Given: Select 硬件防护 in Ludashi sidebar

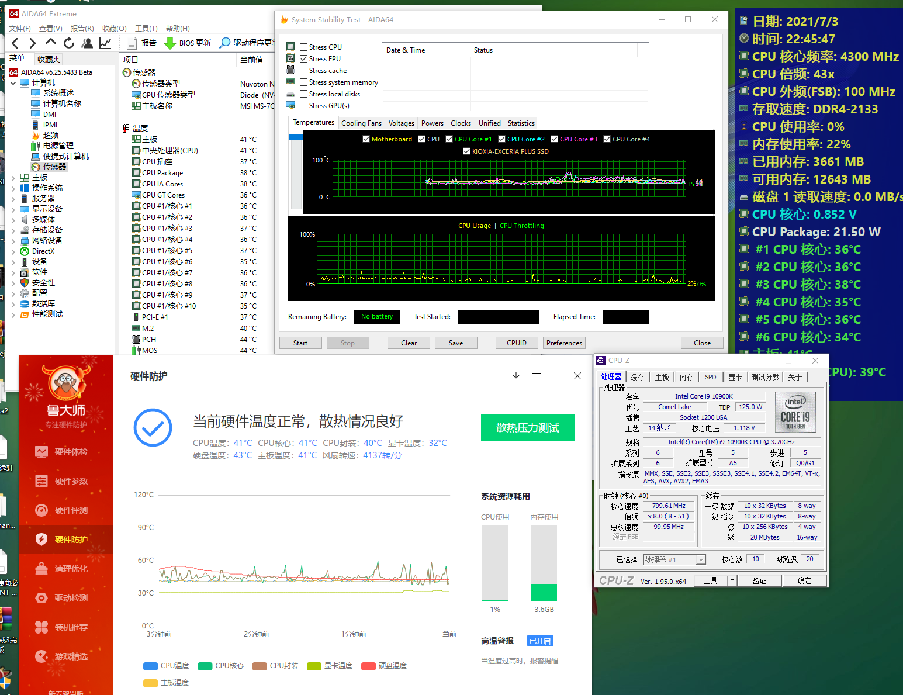Looking at the screenshot, I should pos(66,540).
